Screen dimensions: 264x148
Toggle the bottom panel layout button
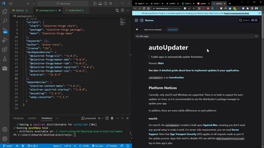[100, 4]
